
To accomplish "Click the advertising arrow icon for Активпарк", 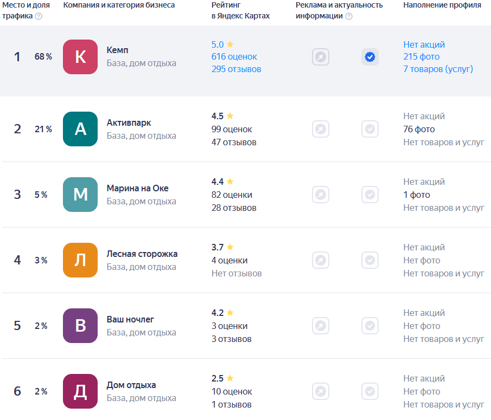I will pyautogui.click(x=320, y=129).
